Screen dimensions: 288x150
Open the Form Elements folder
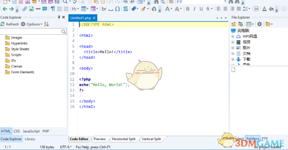tap(22, 72)
